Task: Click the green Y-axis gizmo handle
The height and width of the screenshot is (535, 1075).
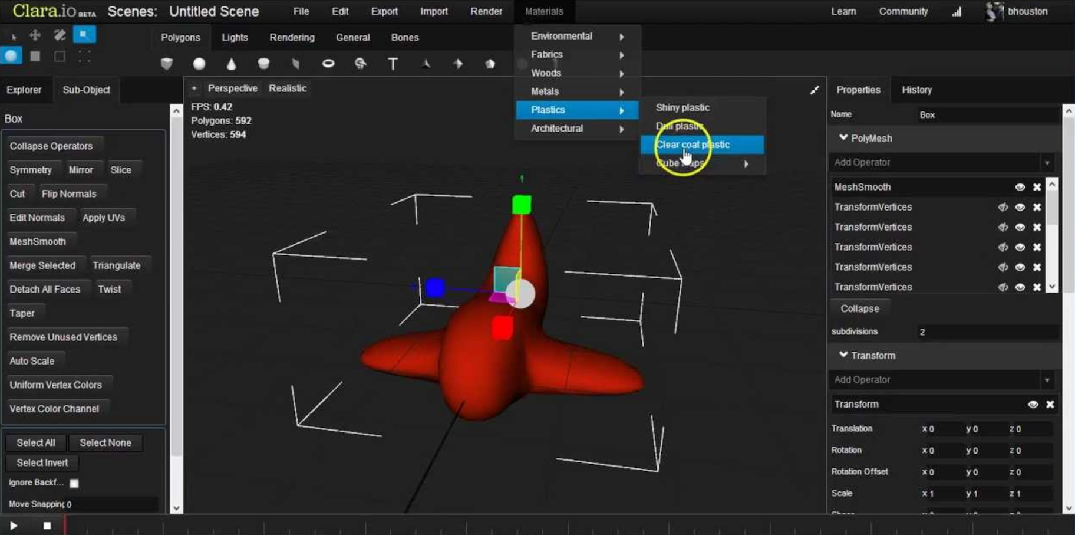Action: pos(521,205)
